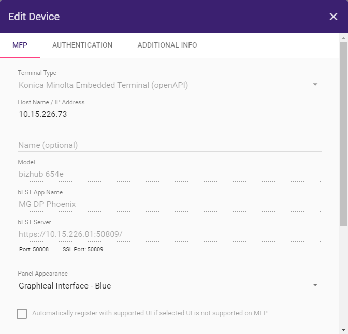Click the 'Terminal Type' label

click(37, 73)
